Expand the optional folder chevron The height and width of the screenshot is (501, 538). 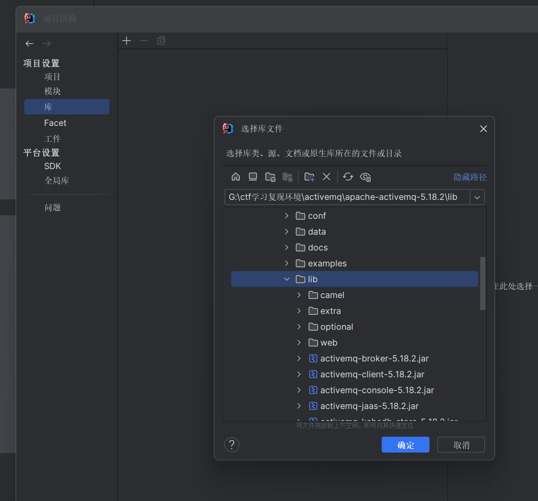click(x=299, y=327)
